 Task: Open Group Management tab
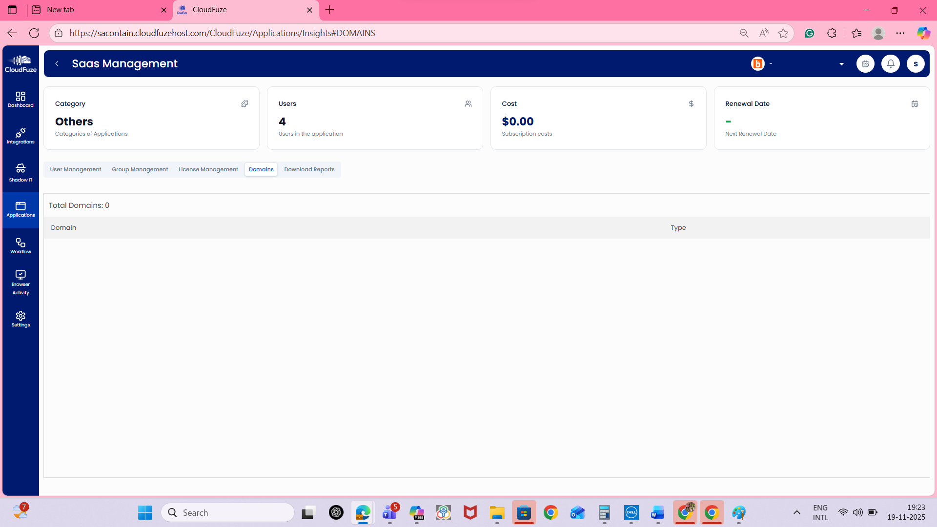[x=140, y=169]
